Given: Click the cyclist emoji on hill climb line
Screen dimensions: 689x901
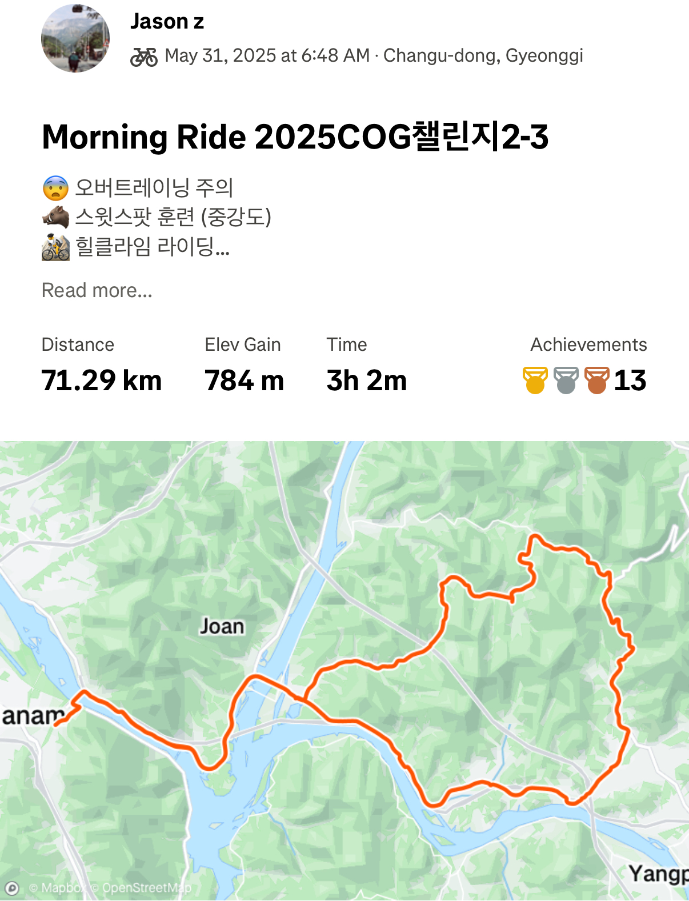Looking at the screenshot, I should coord(55,247).
